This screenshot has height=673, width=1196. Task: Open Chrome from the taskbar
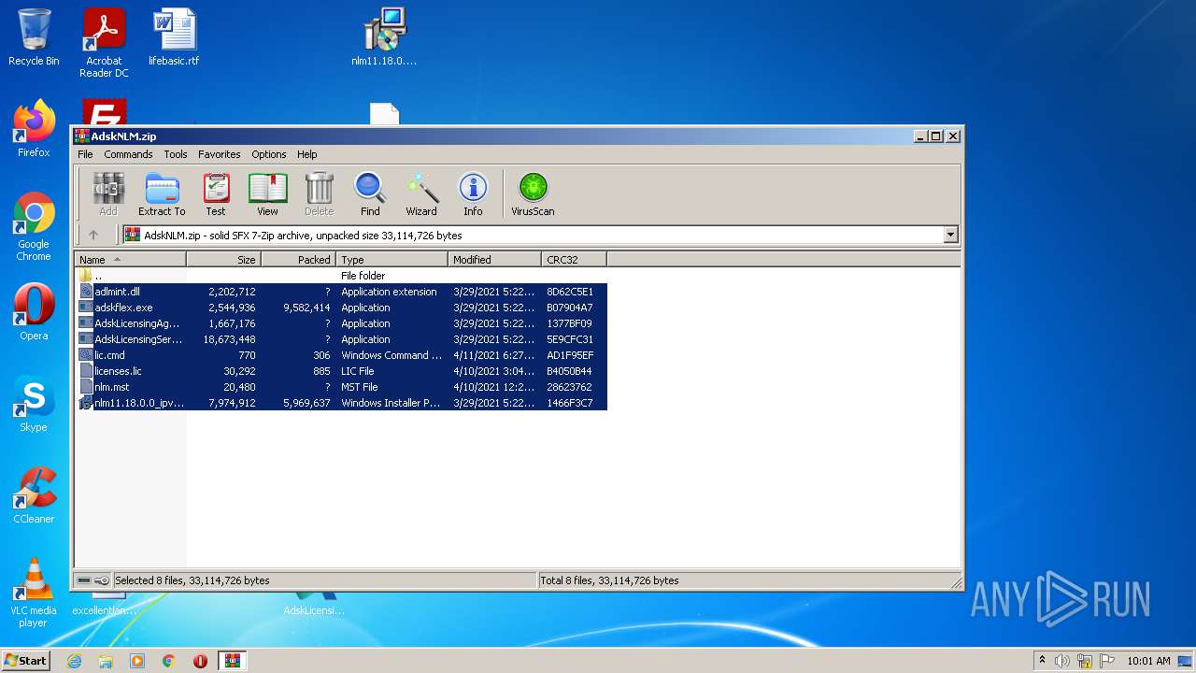tap(168, 661)
